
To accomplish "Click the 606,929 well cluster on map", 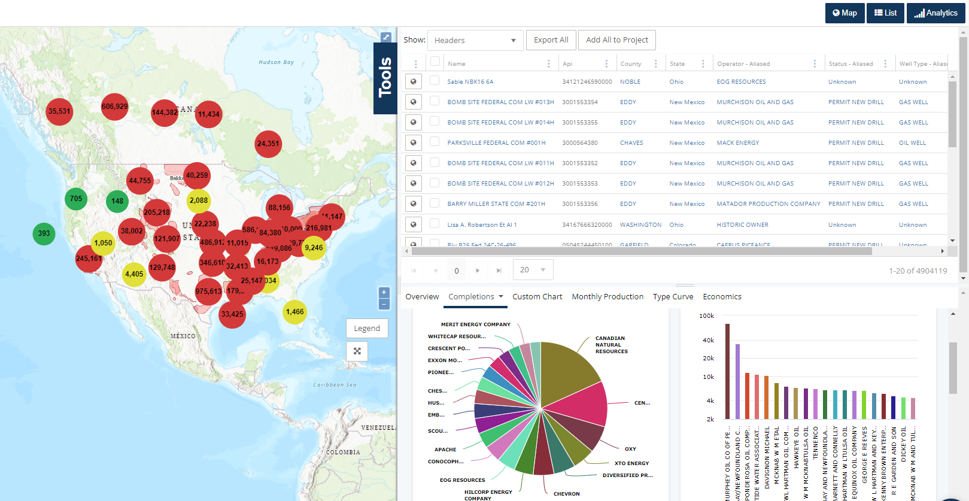I will coord(114,107).
